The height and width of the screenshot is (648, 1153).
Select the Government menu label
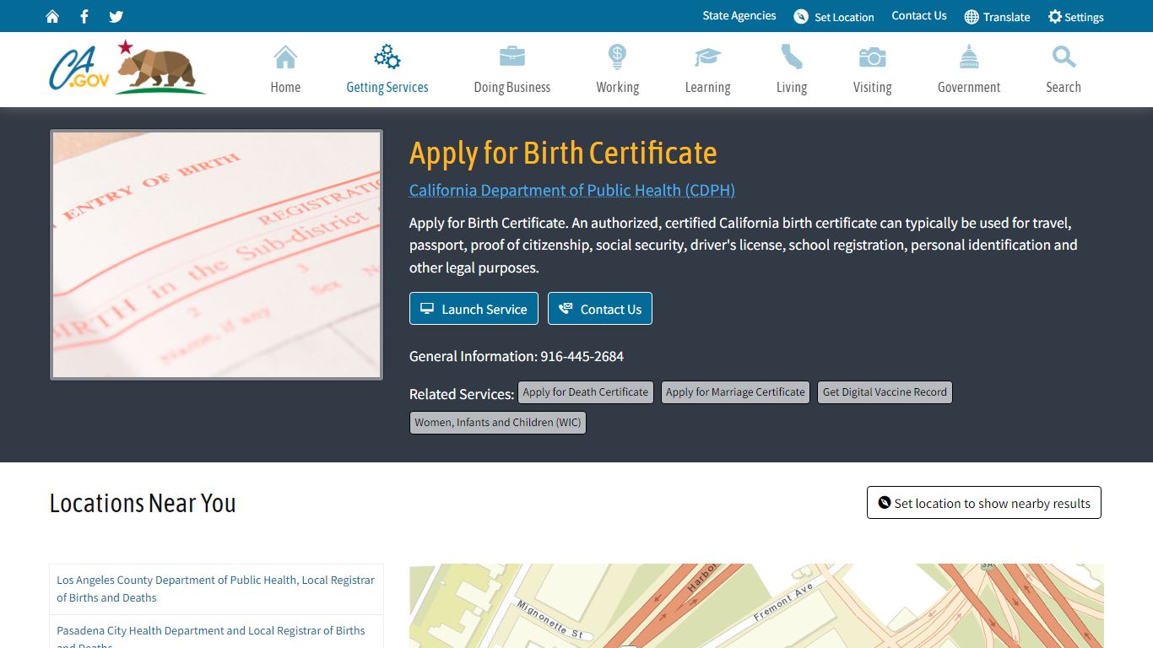coord(969,87)
